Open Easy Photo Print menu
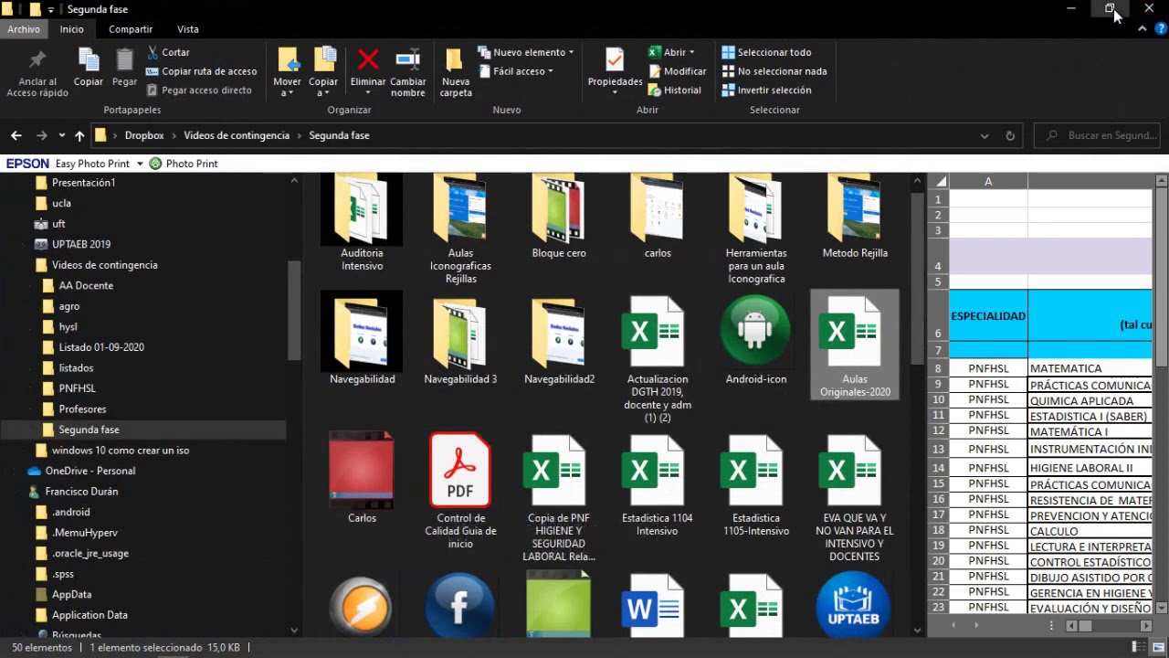This screenshot has width=1169, height=658. click(99, 164)
